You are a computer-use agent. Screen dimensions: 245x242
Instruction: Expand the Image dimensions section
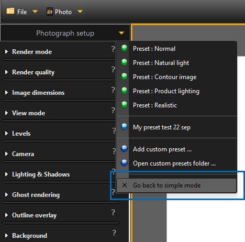[6, 93]
